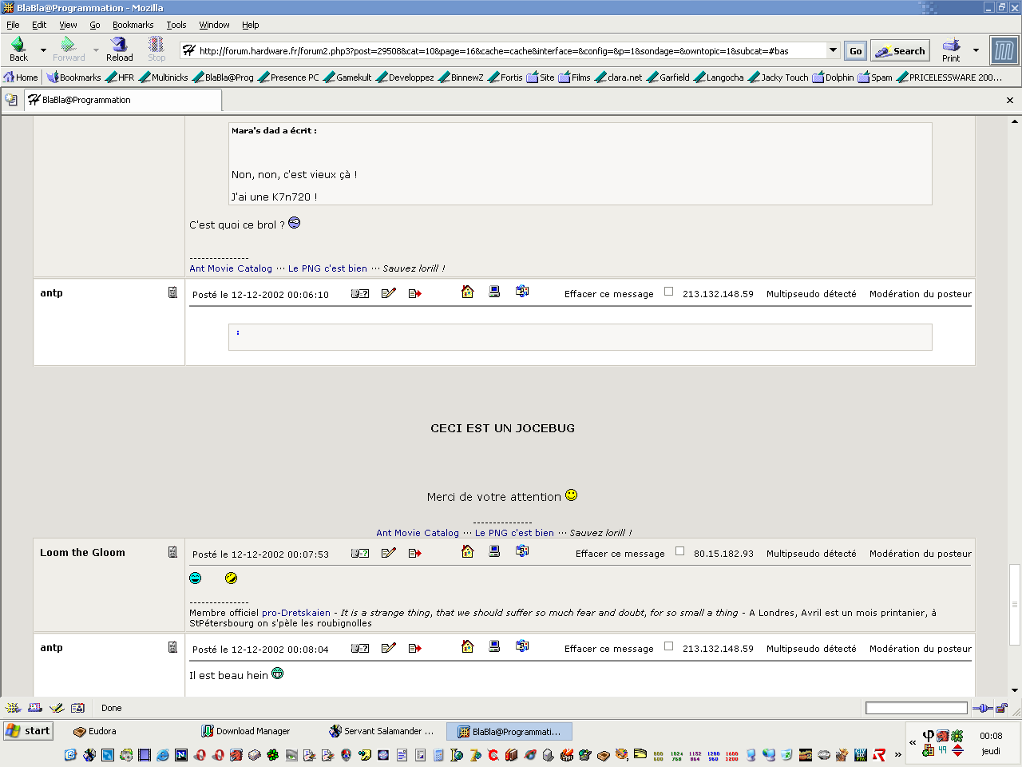Tick 'Effacer ce message' on Loom the Gloom's post

[x=680, y=551]
